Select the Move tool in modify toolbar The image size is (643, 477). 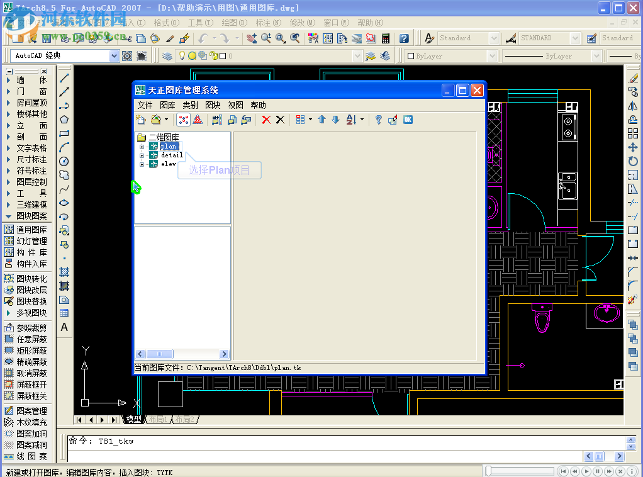tap(633, 147)
